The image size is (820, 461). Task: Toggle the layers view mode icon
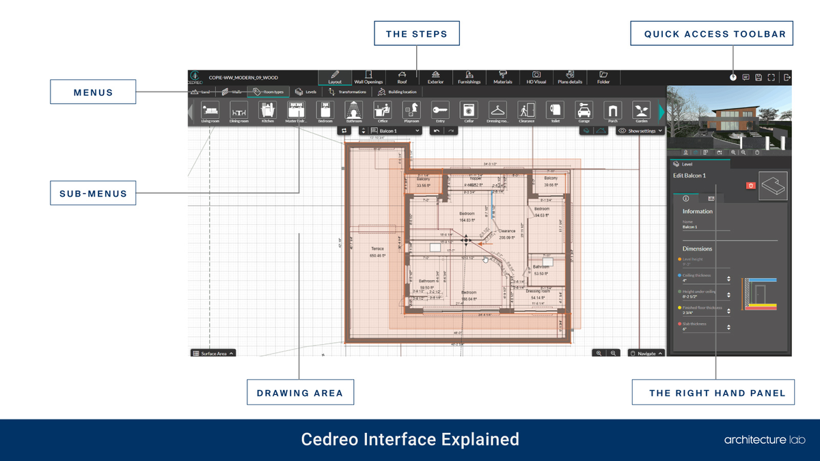pos(586,130)
